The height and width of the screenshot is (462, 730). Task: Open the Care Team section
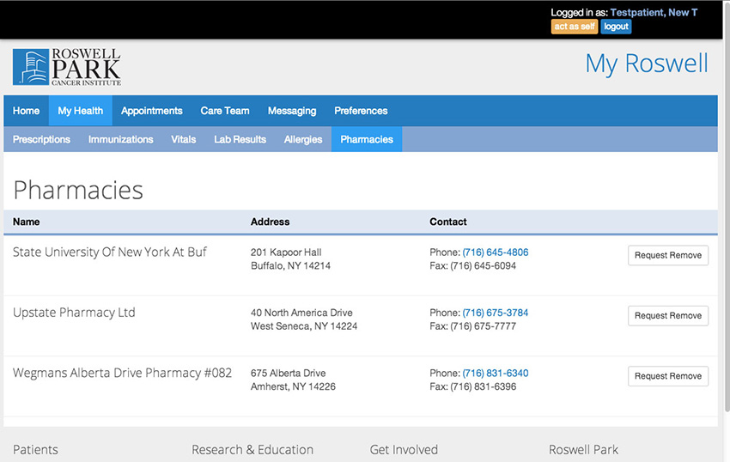225,111
